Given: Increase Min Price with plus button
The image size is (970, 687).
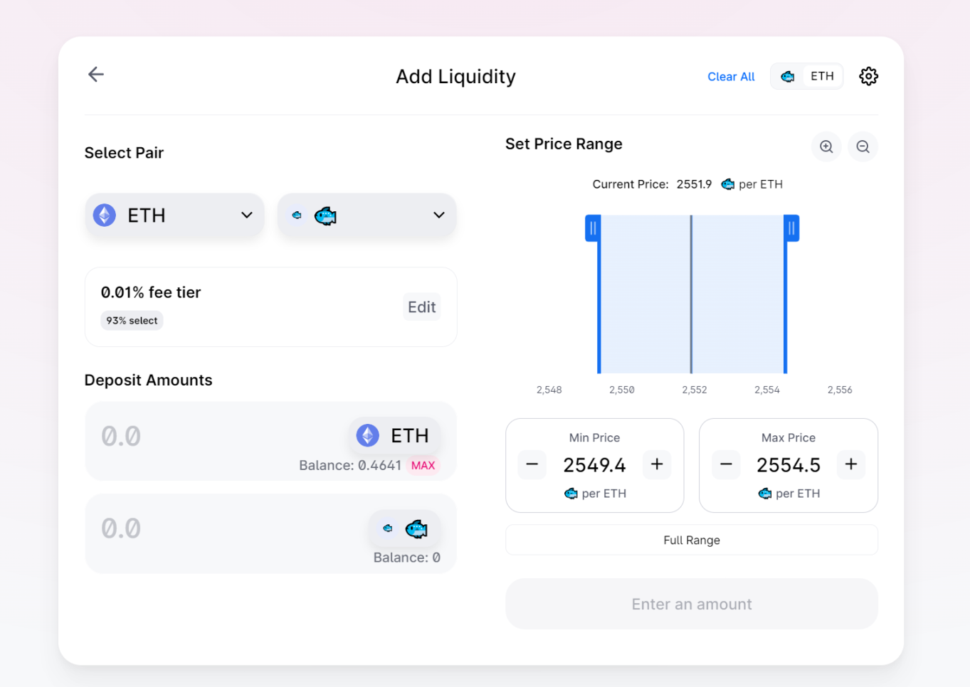Looking at the screenshot, I should coord(657,464).
